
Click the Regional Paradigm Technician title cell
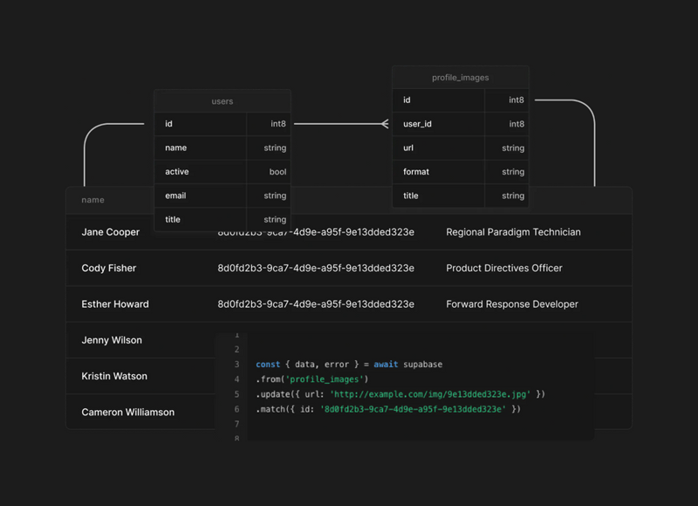(513, 232)
